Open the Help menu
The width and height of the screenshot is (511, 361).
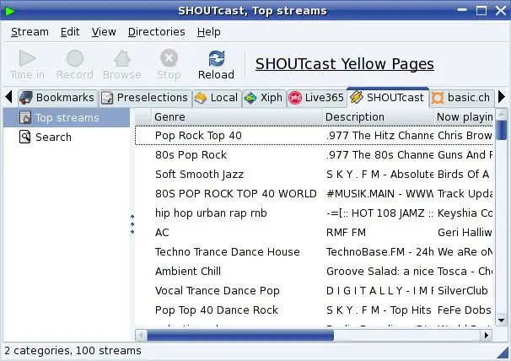[x=208, y=32]
